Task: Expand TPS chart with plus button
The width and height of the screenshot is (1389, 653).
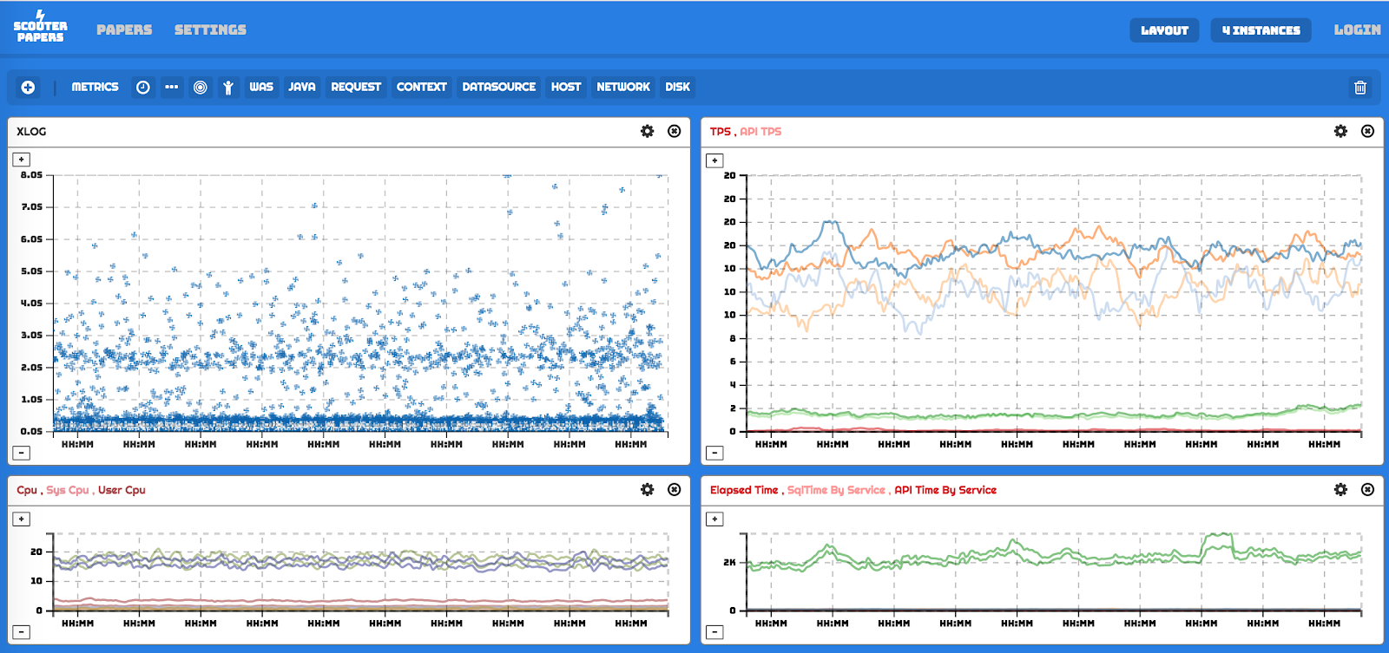Action: click(x=714, y=160)
